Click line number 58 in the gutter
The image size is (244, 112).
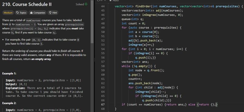click(x=103, y=66)
